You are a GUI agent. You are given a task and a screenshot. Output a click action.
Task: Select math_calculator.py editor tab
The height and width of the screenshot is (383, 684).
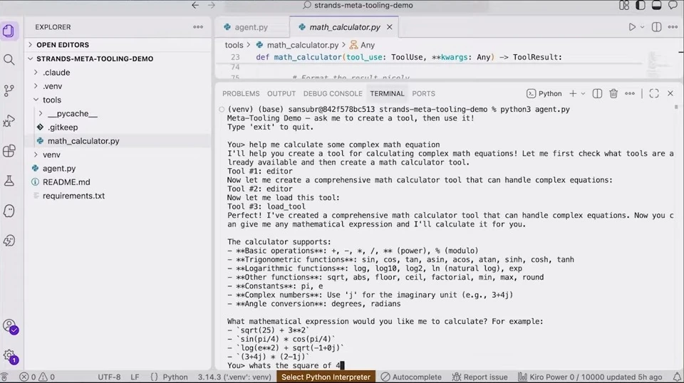tap(345, 27)
